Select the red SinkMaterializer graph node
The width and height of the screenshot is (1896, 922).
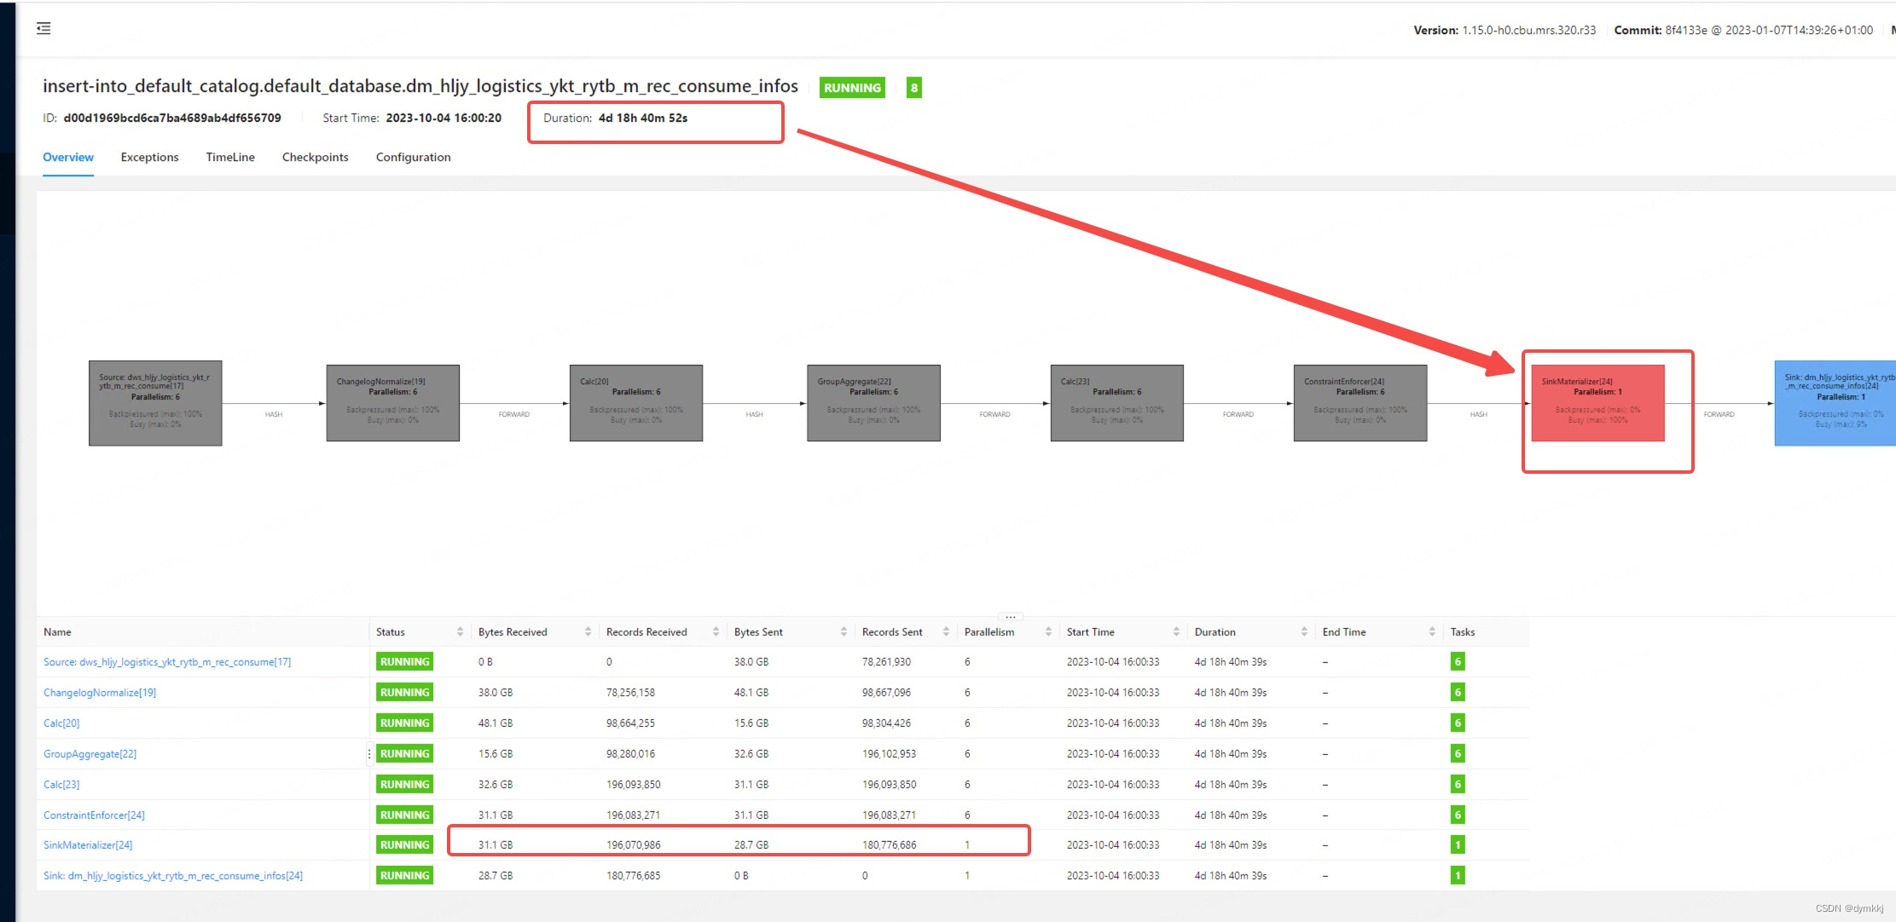click(1597, 403)
